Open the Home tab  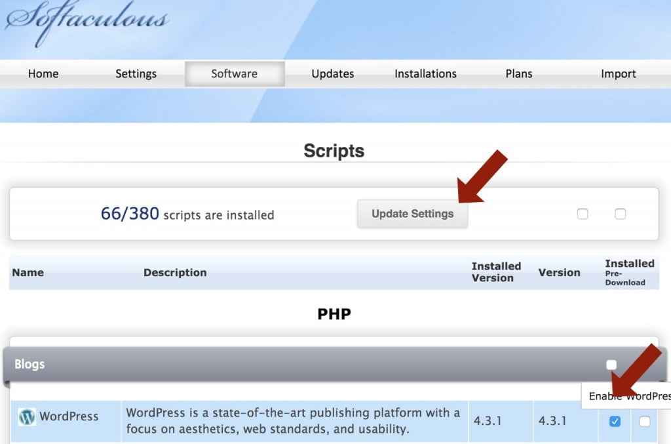tap(43, 73)
